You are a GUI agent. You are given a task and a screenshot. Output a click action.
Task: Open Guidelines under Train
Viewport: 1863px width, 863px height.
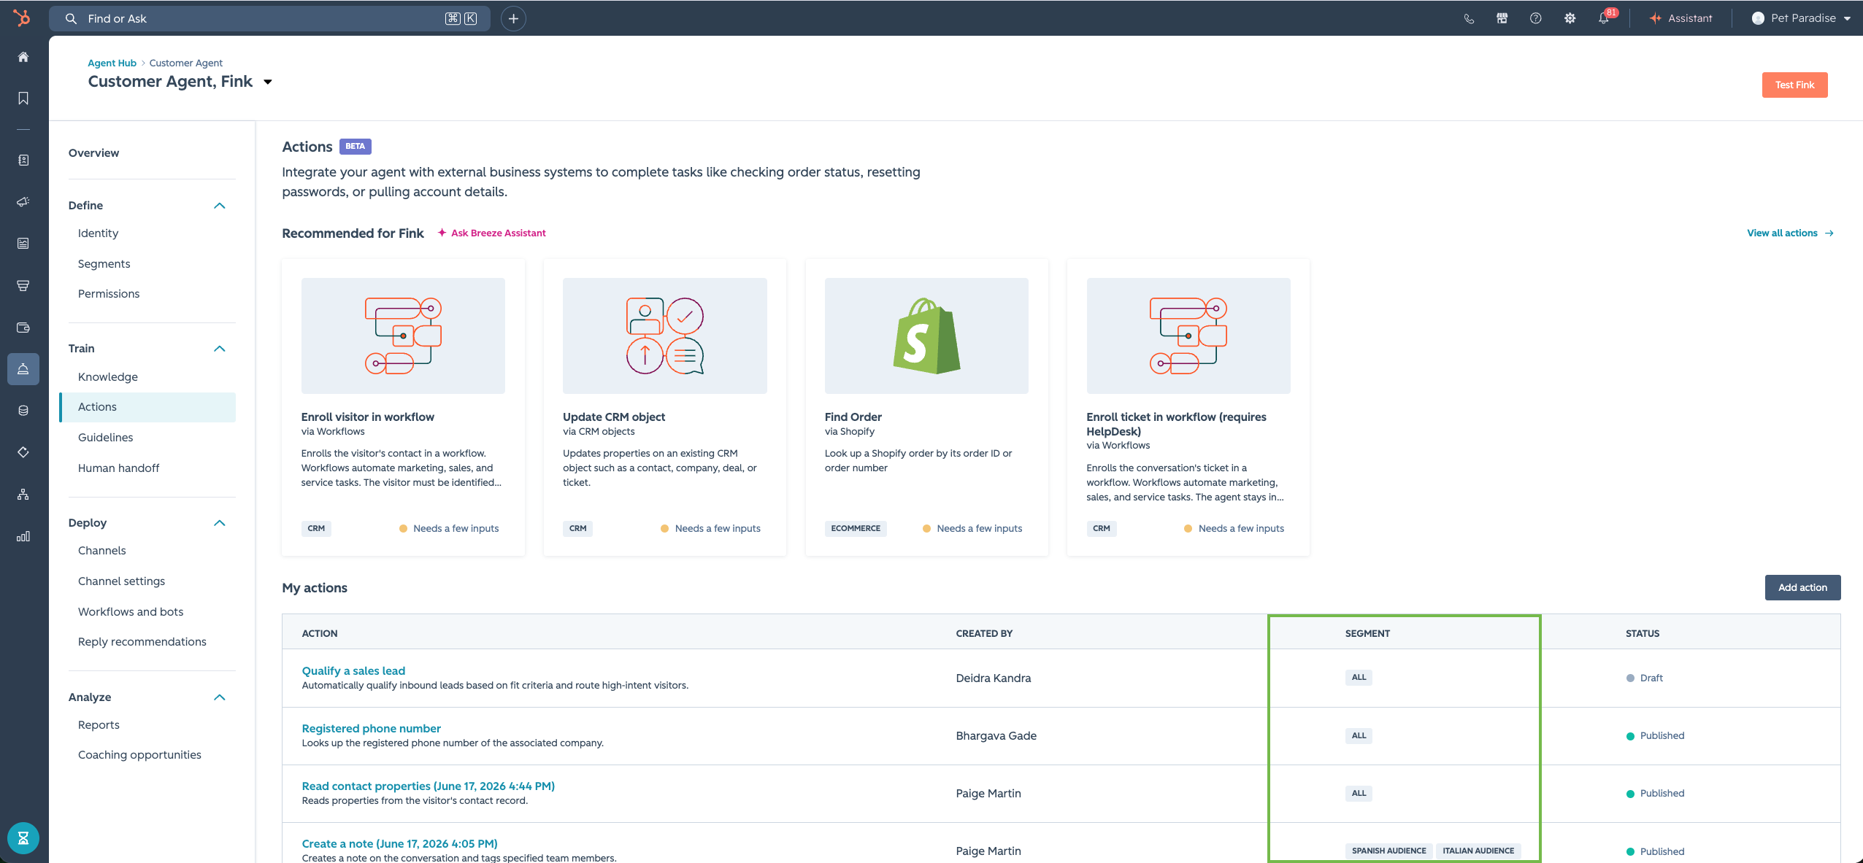coord(106,438)
